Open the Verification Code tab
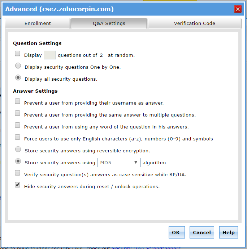The height and width of the screenshot is (249, 247). point(194,23)
